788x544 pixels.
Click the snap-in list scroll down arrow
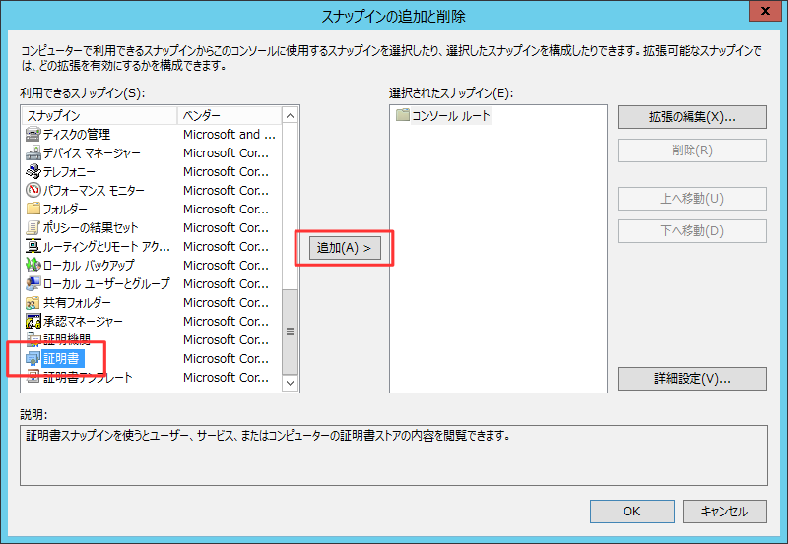(x=290, y=383)
